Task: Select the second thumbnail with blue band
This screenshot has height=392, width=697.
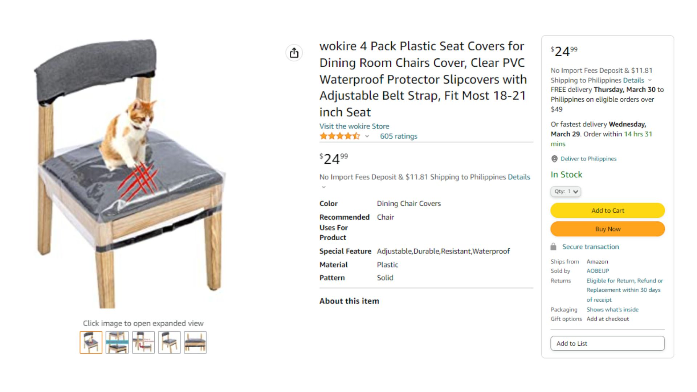Action: pyautogui.click(x=117, y=342)
